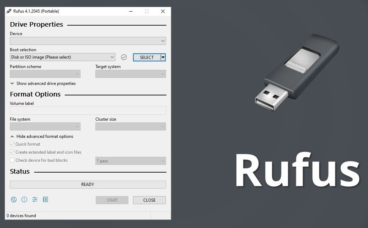The height and width of the screenshot is (228, 368).
Task: Enable Check device for bad blocks
Action: click(12, 160)
